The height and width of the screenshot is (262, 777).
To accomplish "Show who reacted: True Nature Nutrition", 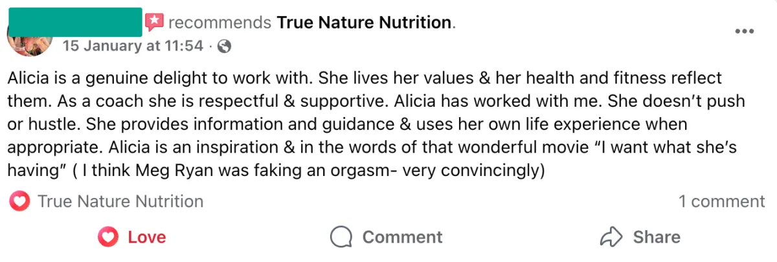I will click(120, 202).
